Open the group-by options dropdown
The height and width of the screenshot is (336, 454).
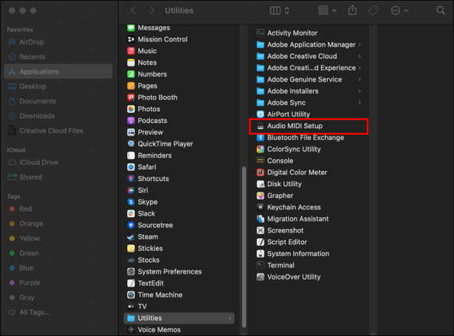point(327,11)
